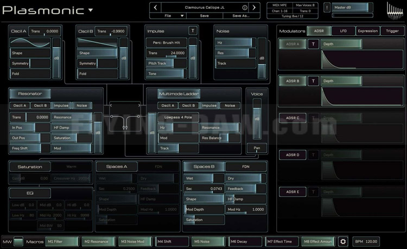
Task: Toggle the ADSR D T button
Action: pyautogui.click(x=313, y=155)
